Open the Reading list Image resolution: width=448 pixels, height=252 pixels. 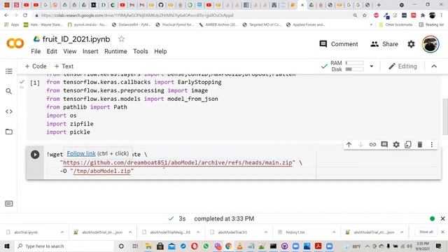pyautogui.click(x=431, y=24)
